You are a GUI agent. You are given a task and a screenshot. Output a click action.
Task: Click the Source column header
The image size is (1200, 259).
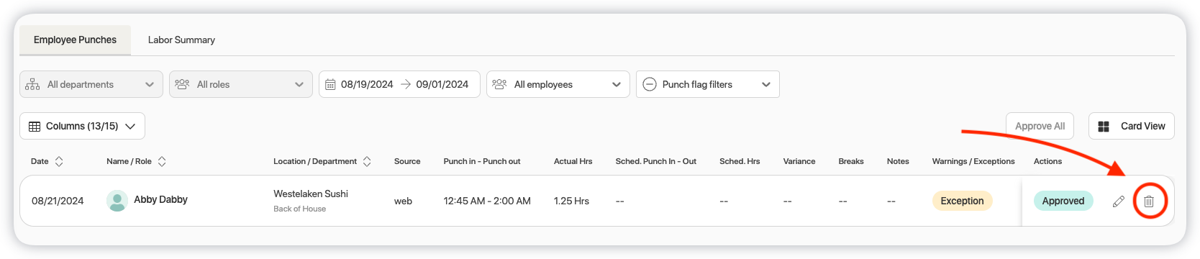click(x=407, y=161)
